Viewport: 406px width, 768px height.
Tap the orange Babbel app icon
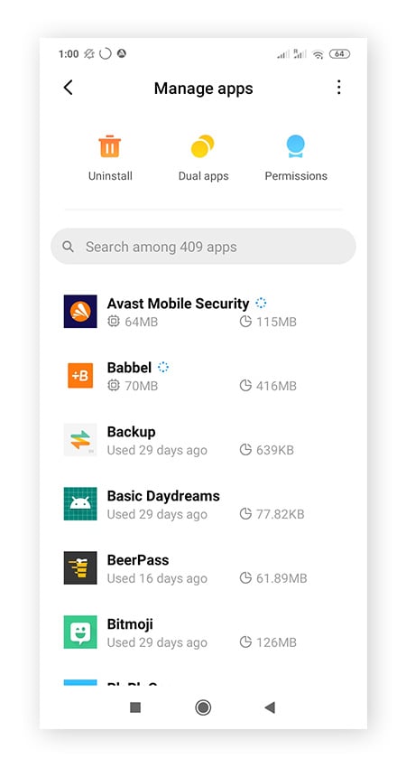point(80,376)
